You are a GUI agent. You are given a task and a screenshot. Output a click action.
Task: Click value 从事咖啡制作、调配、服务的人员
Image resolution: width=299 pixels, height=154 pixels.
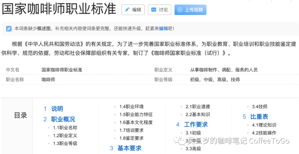point(224,70)
